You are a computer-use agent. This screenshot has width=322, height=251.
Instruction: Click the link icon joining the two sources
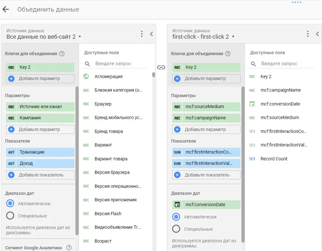161,67
